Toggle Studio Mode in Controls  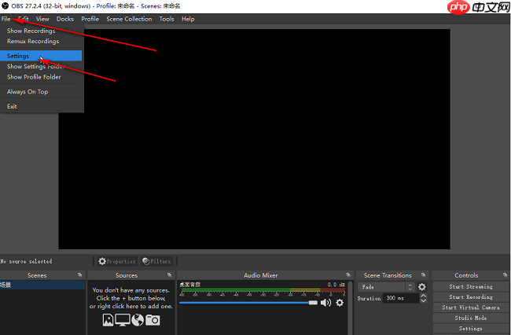[x=471, y=318]
